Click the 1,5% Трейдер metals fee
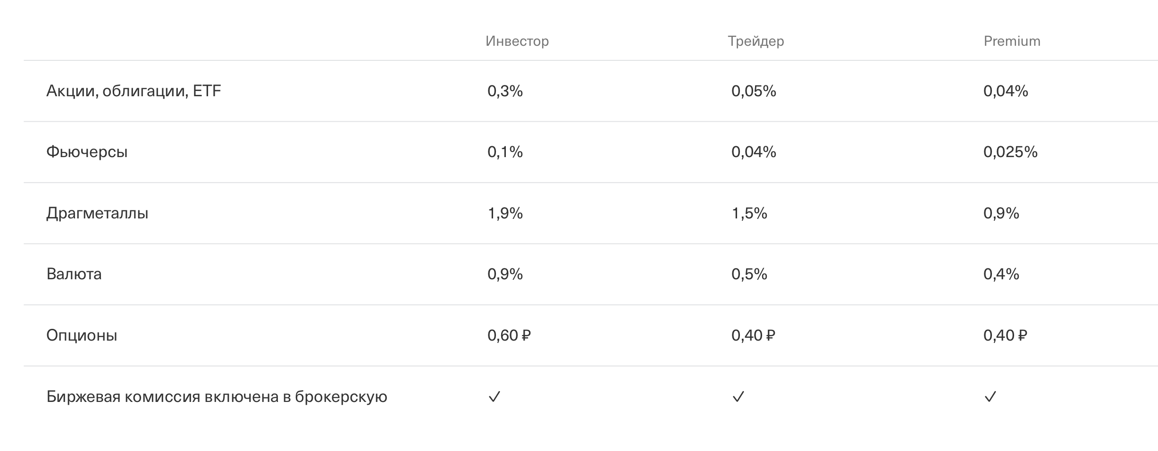Screen dimensions: 1158x451 tap(749, 213)
